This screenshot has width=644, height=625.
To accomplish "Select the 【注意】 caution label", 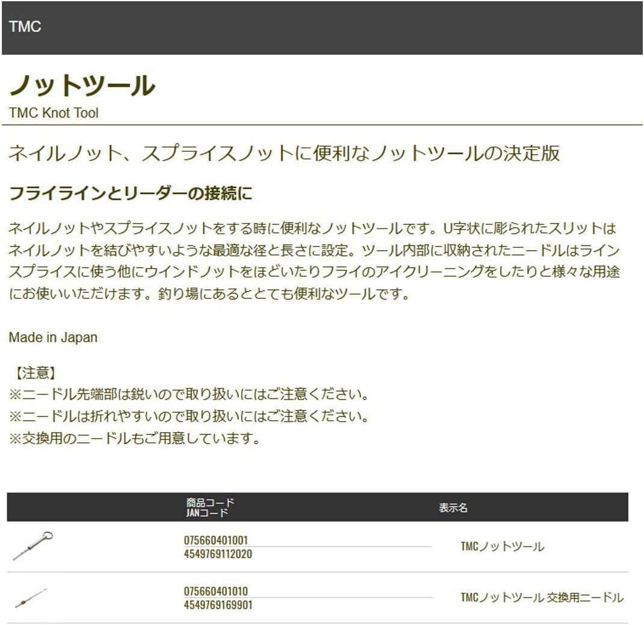I will 35,373.
